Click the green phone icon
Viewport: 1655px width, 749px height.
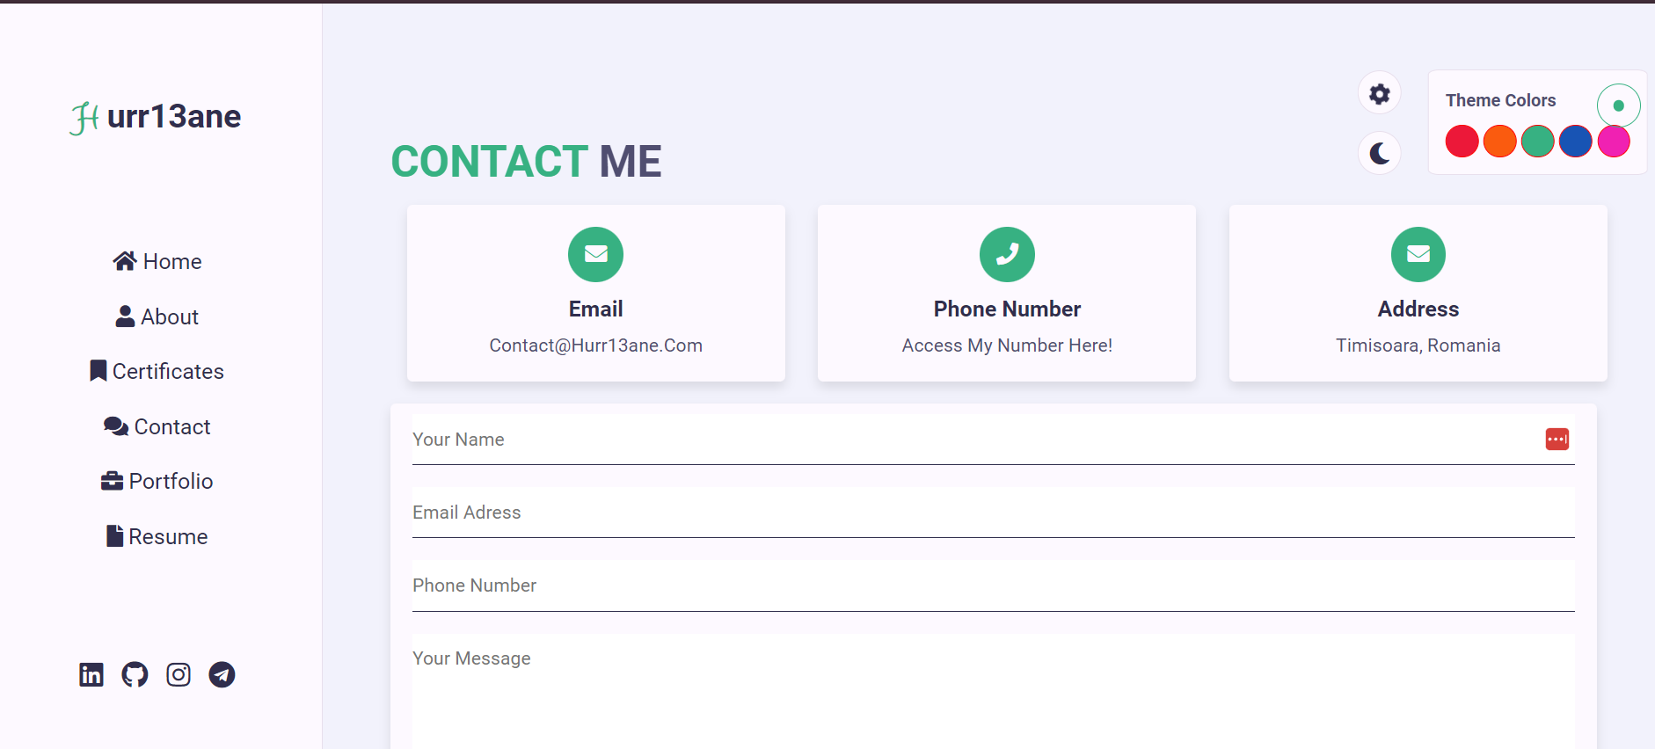[1007, 254]
